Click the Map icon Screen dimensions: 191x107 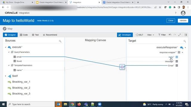tap(5, 29)
